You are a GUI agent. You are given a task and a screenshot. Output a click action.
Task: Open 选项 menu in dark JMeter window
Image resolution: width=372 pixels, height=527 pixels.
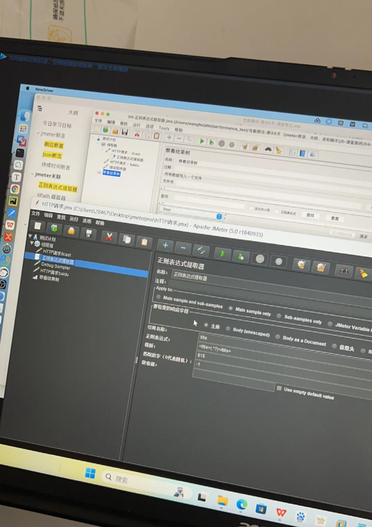(x=87, y=221)
